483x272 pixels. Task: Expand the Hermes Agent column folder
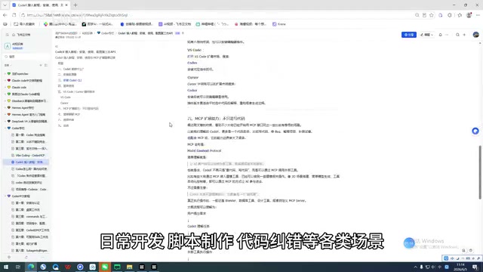tap(5, 108)
